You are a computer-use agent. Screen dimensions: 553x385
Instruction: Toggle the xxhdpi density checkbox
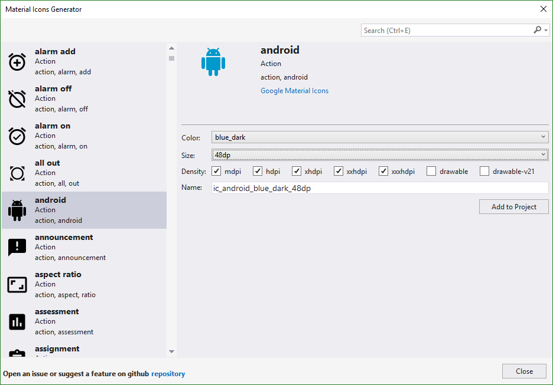click(339, 172)
